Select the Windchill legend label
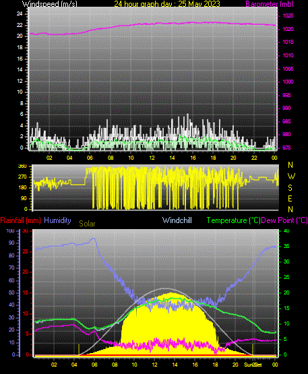The image size is (308, 374). pyautogui.click(x=177, y=220)
